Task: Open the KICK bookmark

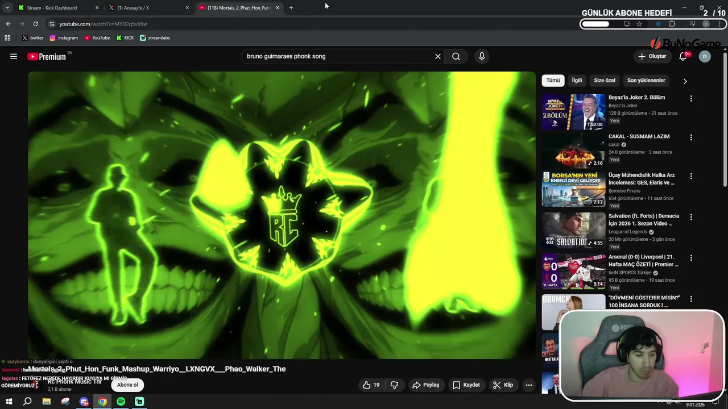Action: [x=125, y=37]
